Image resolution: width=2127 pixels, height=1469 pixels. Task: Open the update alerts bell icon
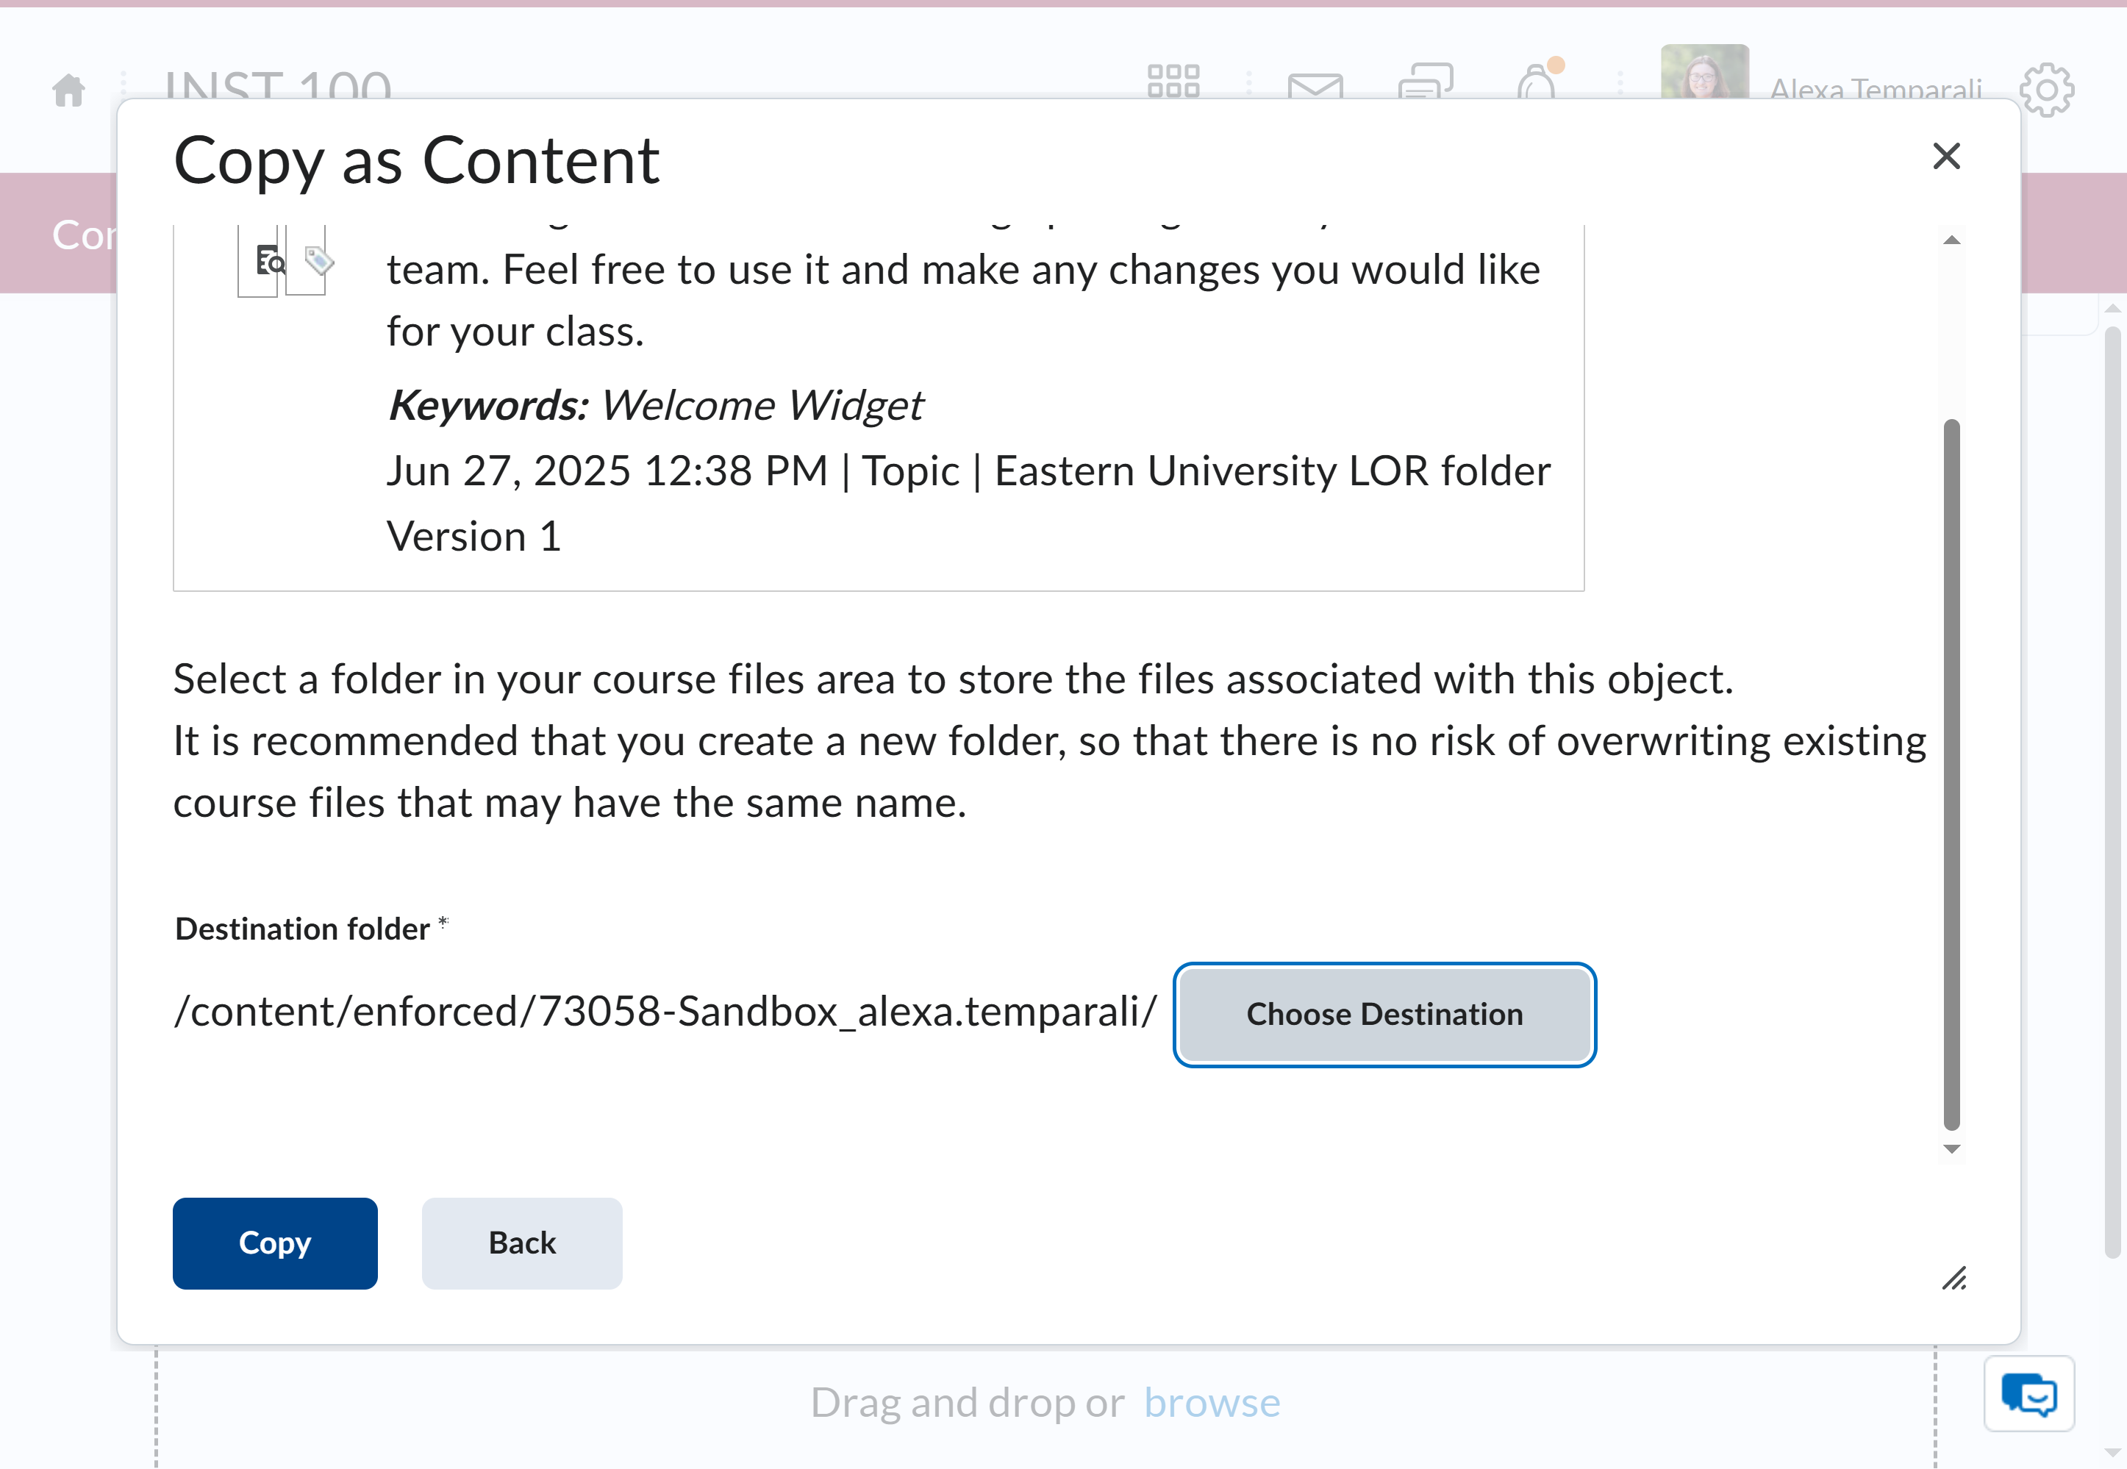point(1539,79)
